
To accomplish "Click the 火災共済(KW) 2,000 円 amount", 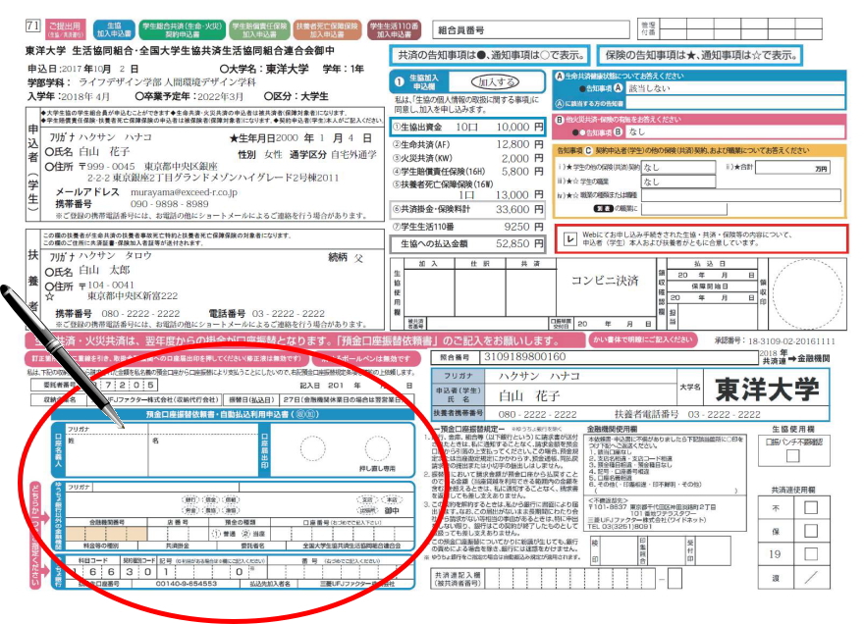I will tap(521, 158).
